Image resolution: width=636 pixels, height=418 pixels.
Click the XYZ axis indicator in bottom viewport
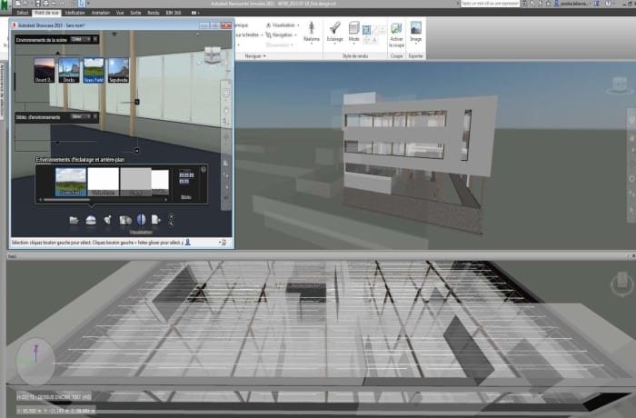[35, 361]
